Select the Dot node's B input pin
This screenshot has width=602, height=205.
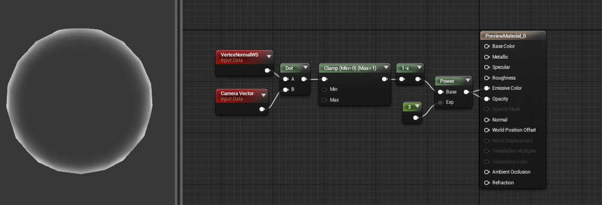[x=286, y=90]
